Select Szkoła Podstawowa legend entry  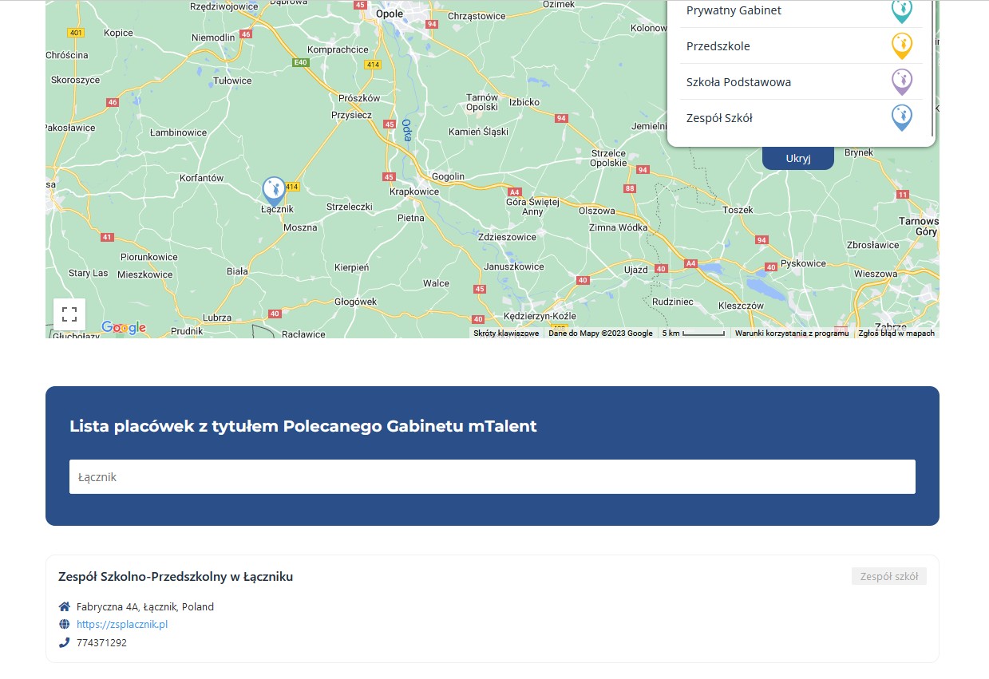coord(738,82)
